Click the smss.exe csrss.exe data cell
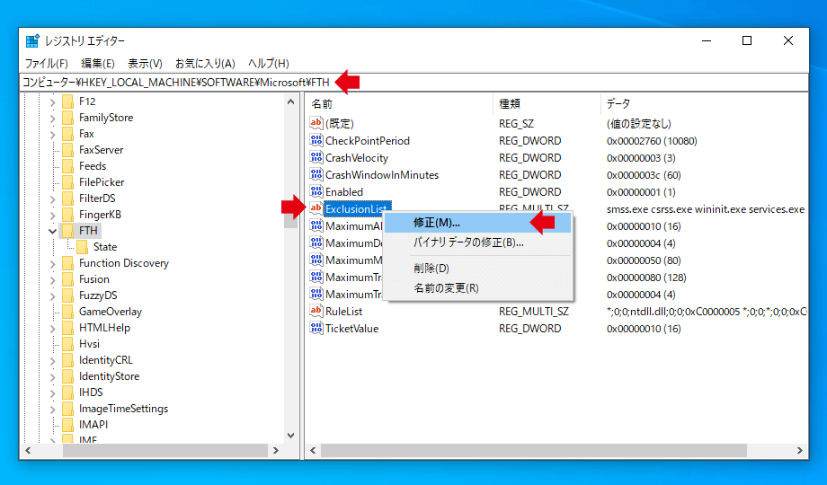The height and width of the screenshot is (485, 827). 706,209
